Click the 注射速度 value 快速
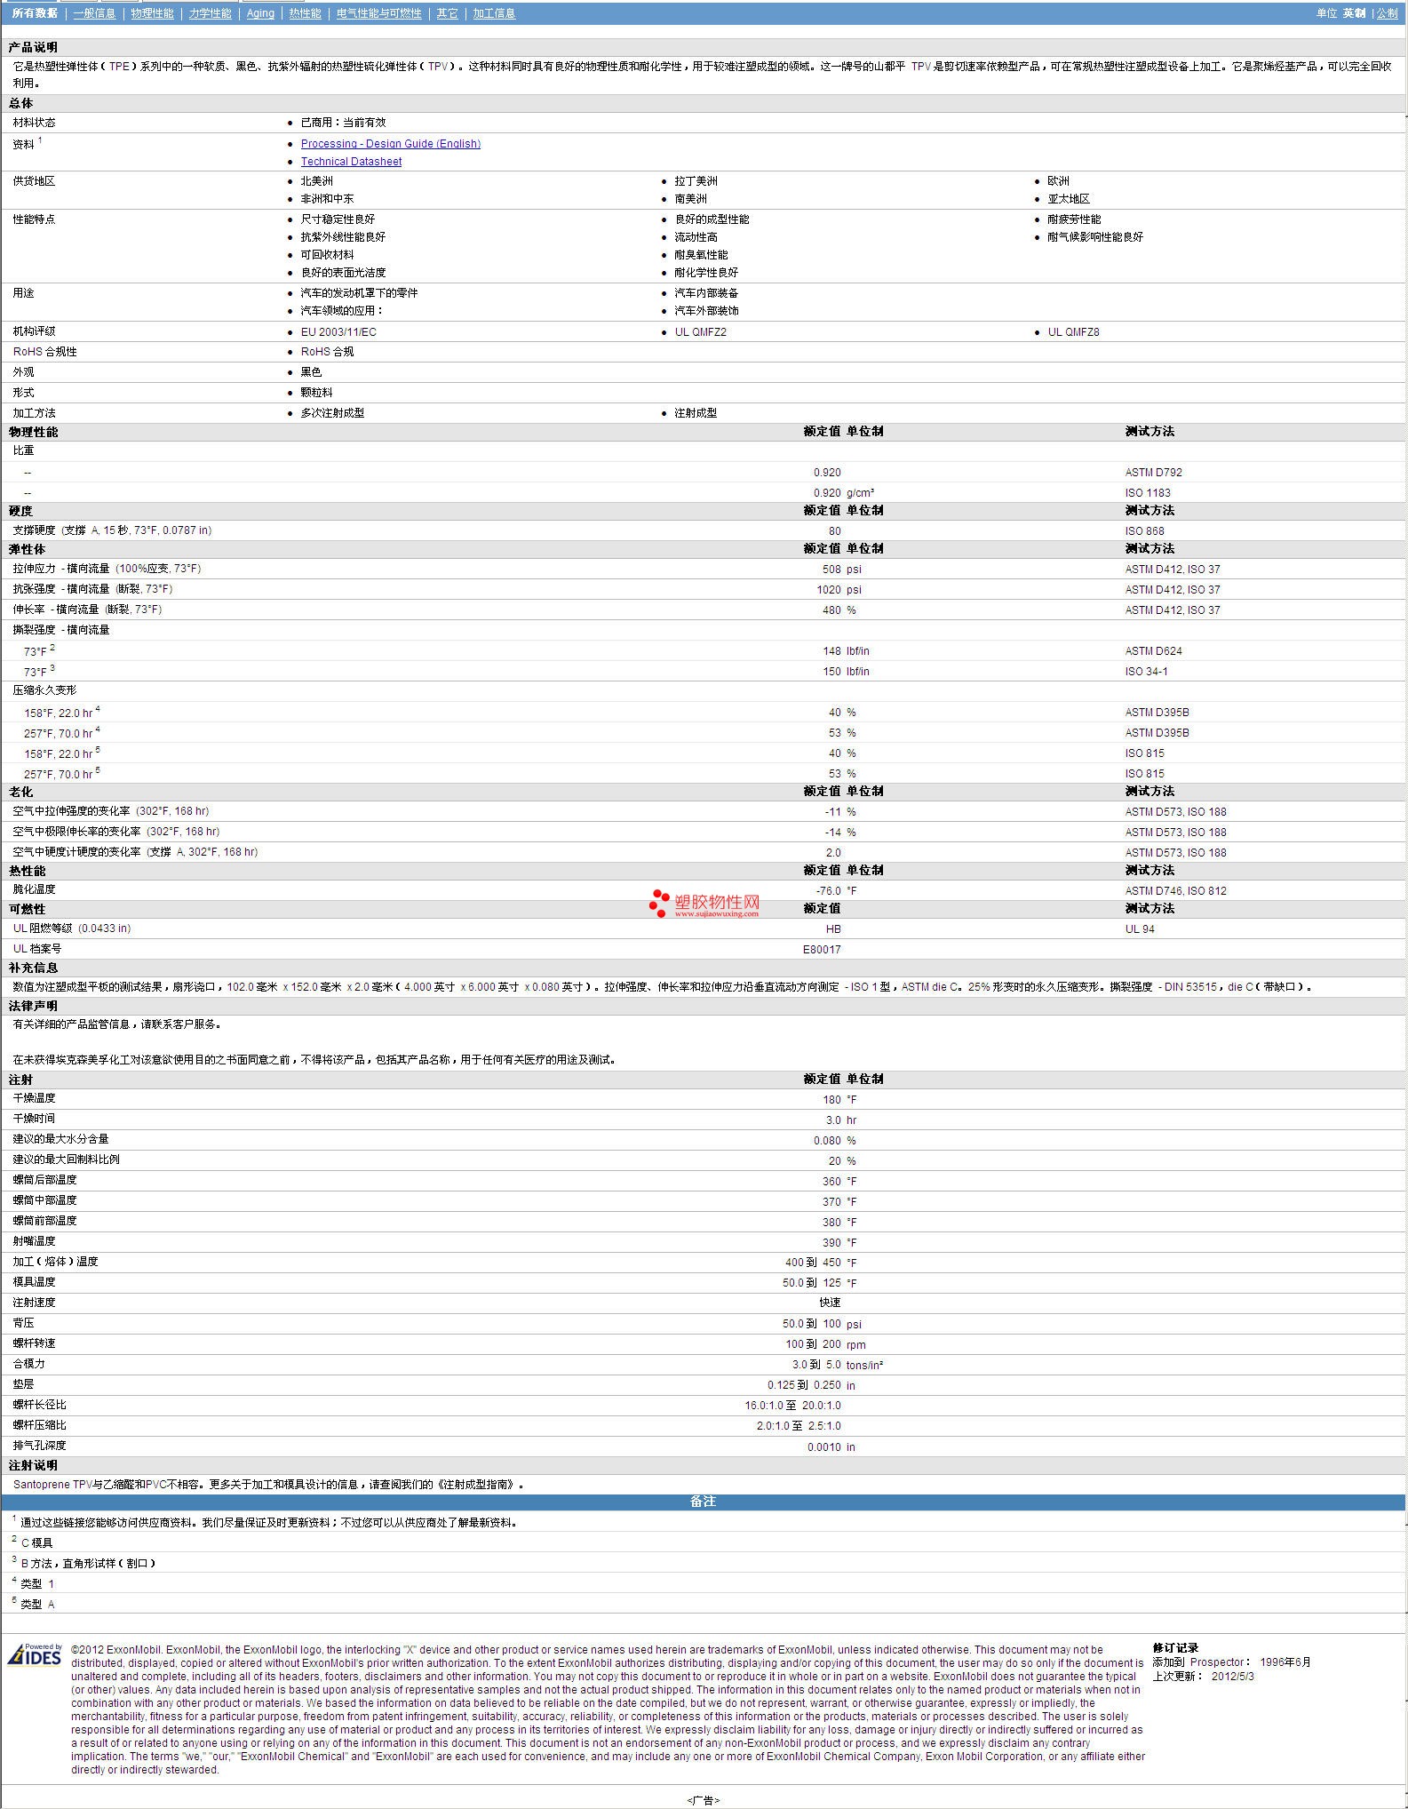The height and width of the screenshot is (1809, 1408). click(830, 1303)
